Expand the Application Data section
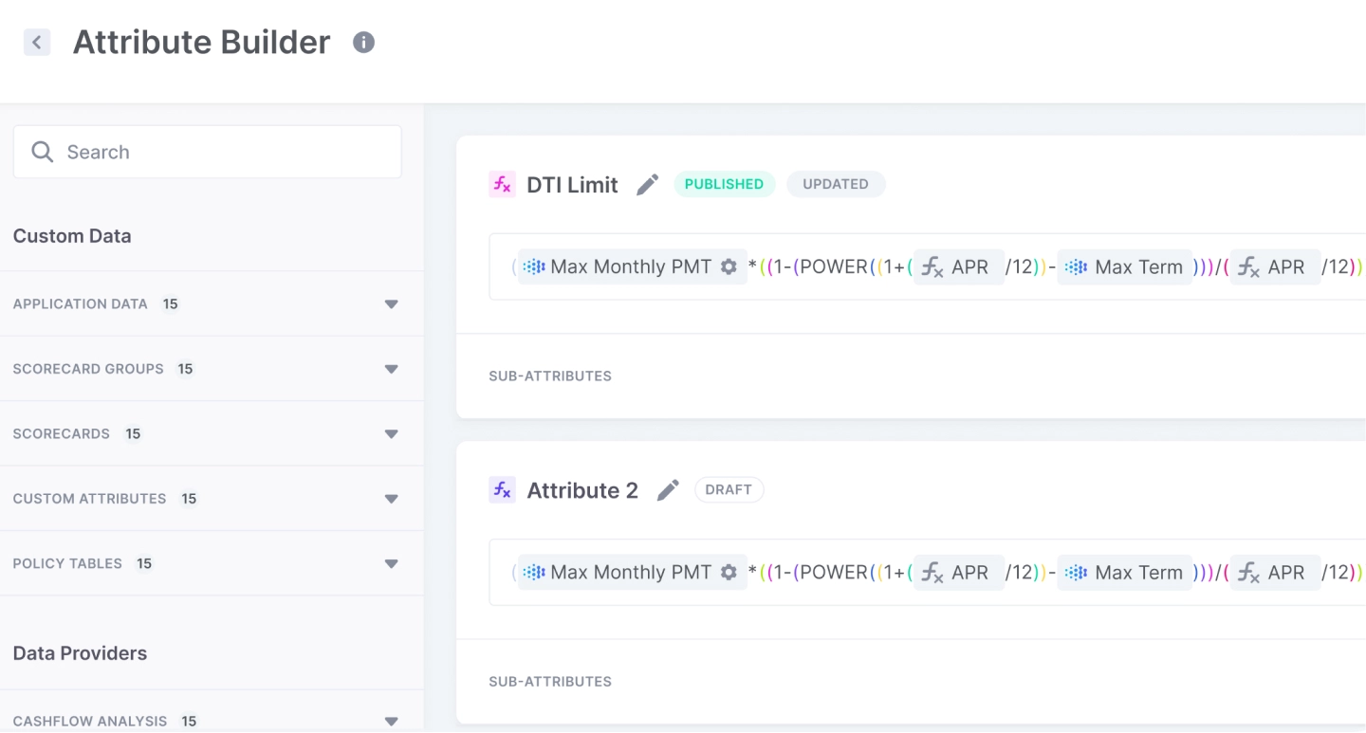The height and width of the screenshot is (733, 1366). (391, 303)
